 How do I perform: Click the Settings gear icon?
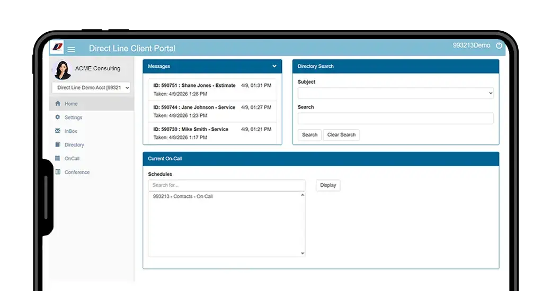(x=58, y=117)
